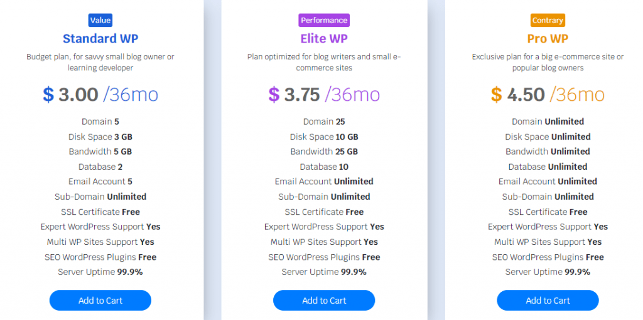Select the Pro WP plan title
The image size is (643, 320).
point(548,38)
